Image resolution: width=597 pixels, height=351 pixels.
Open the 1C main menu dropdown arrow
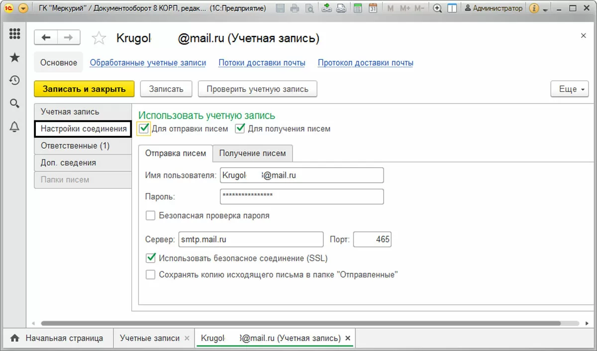(x=22, y=8)
